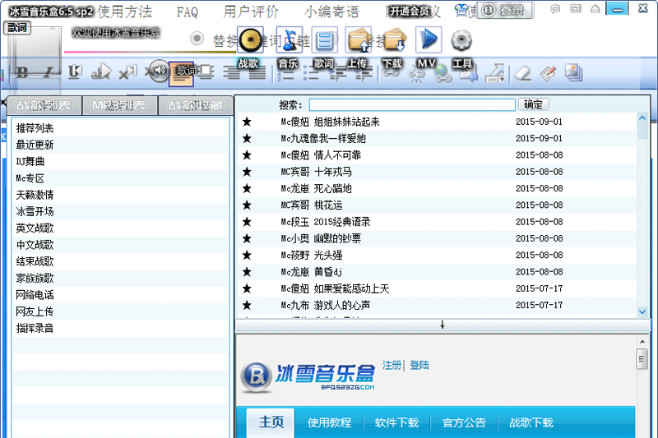Open the 注册 register link

(x=392, y=365)
